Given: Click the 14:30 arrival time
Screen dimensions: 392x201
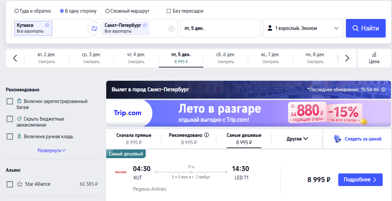Looking at the screenshot, I should point(241,169).
